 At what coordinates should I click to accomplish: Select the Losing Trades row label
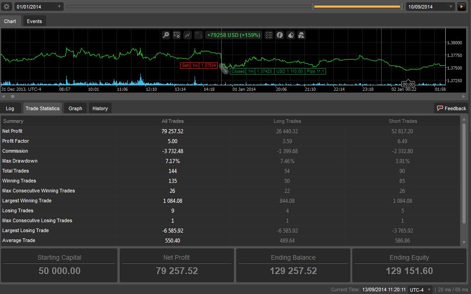18,210
